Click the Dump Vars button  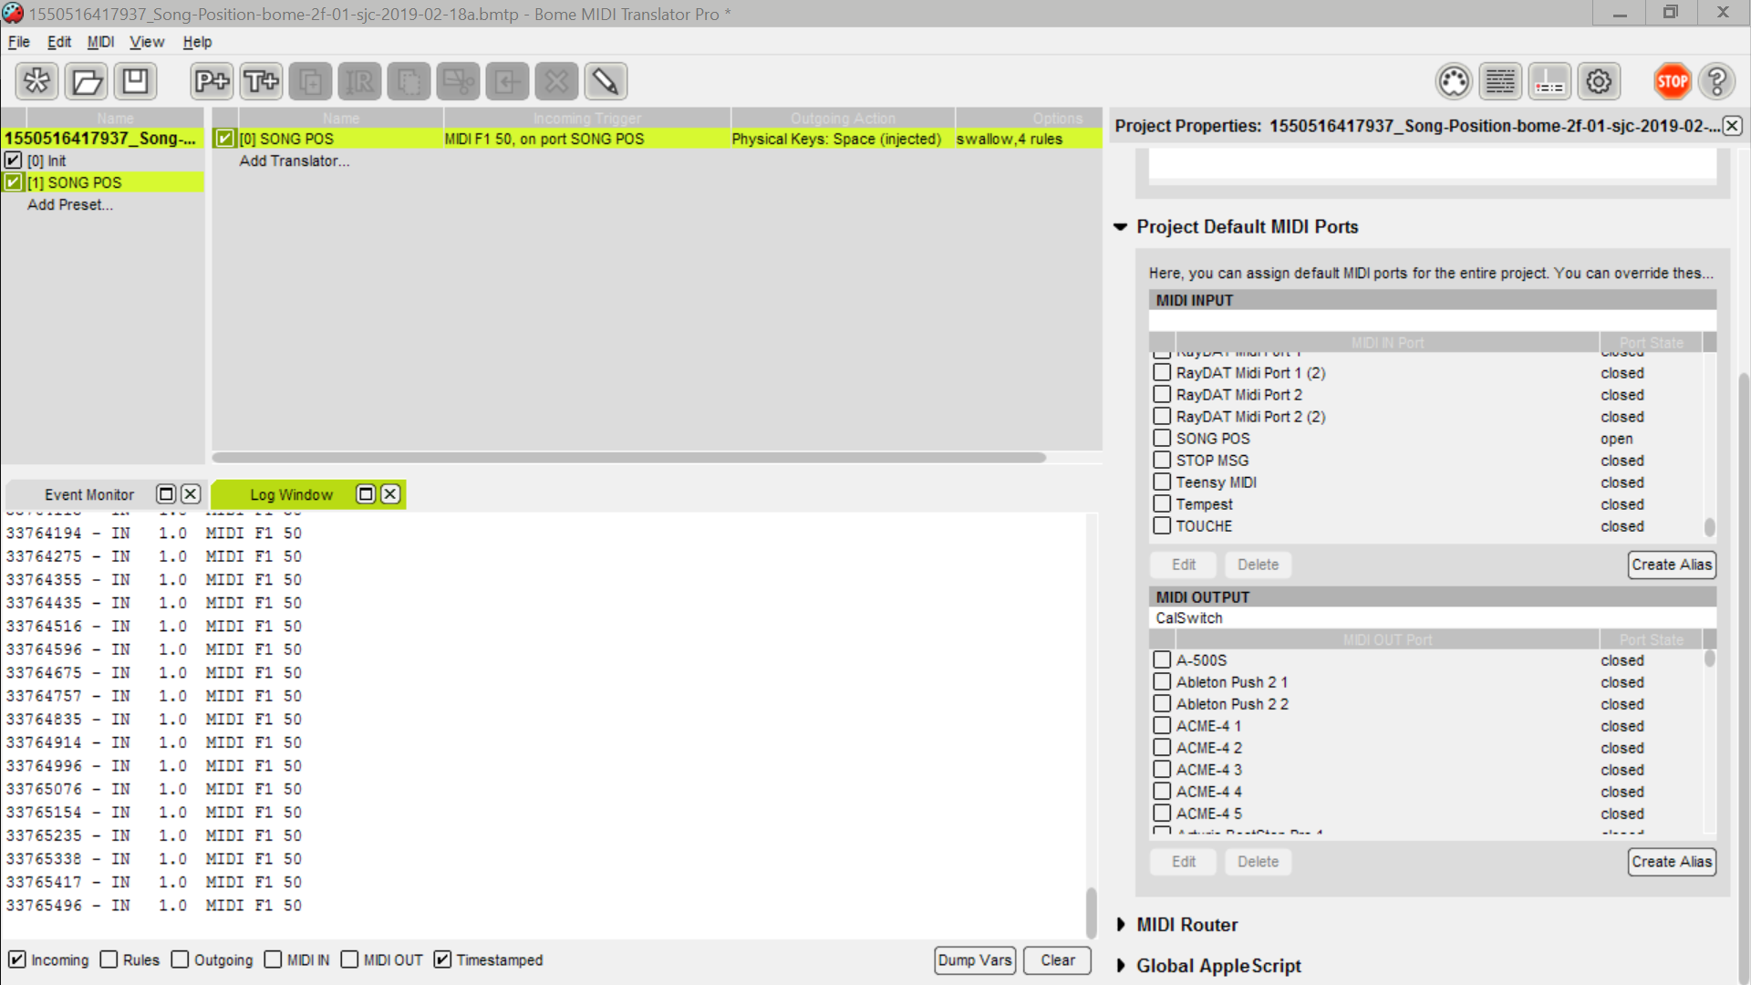[x=974, y=960]
